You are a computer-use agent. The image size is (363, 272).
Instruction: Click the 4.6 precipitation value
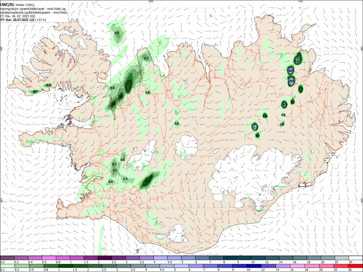point(285,105)
